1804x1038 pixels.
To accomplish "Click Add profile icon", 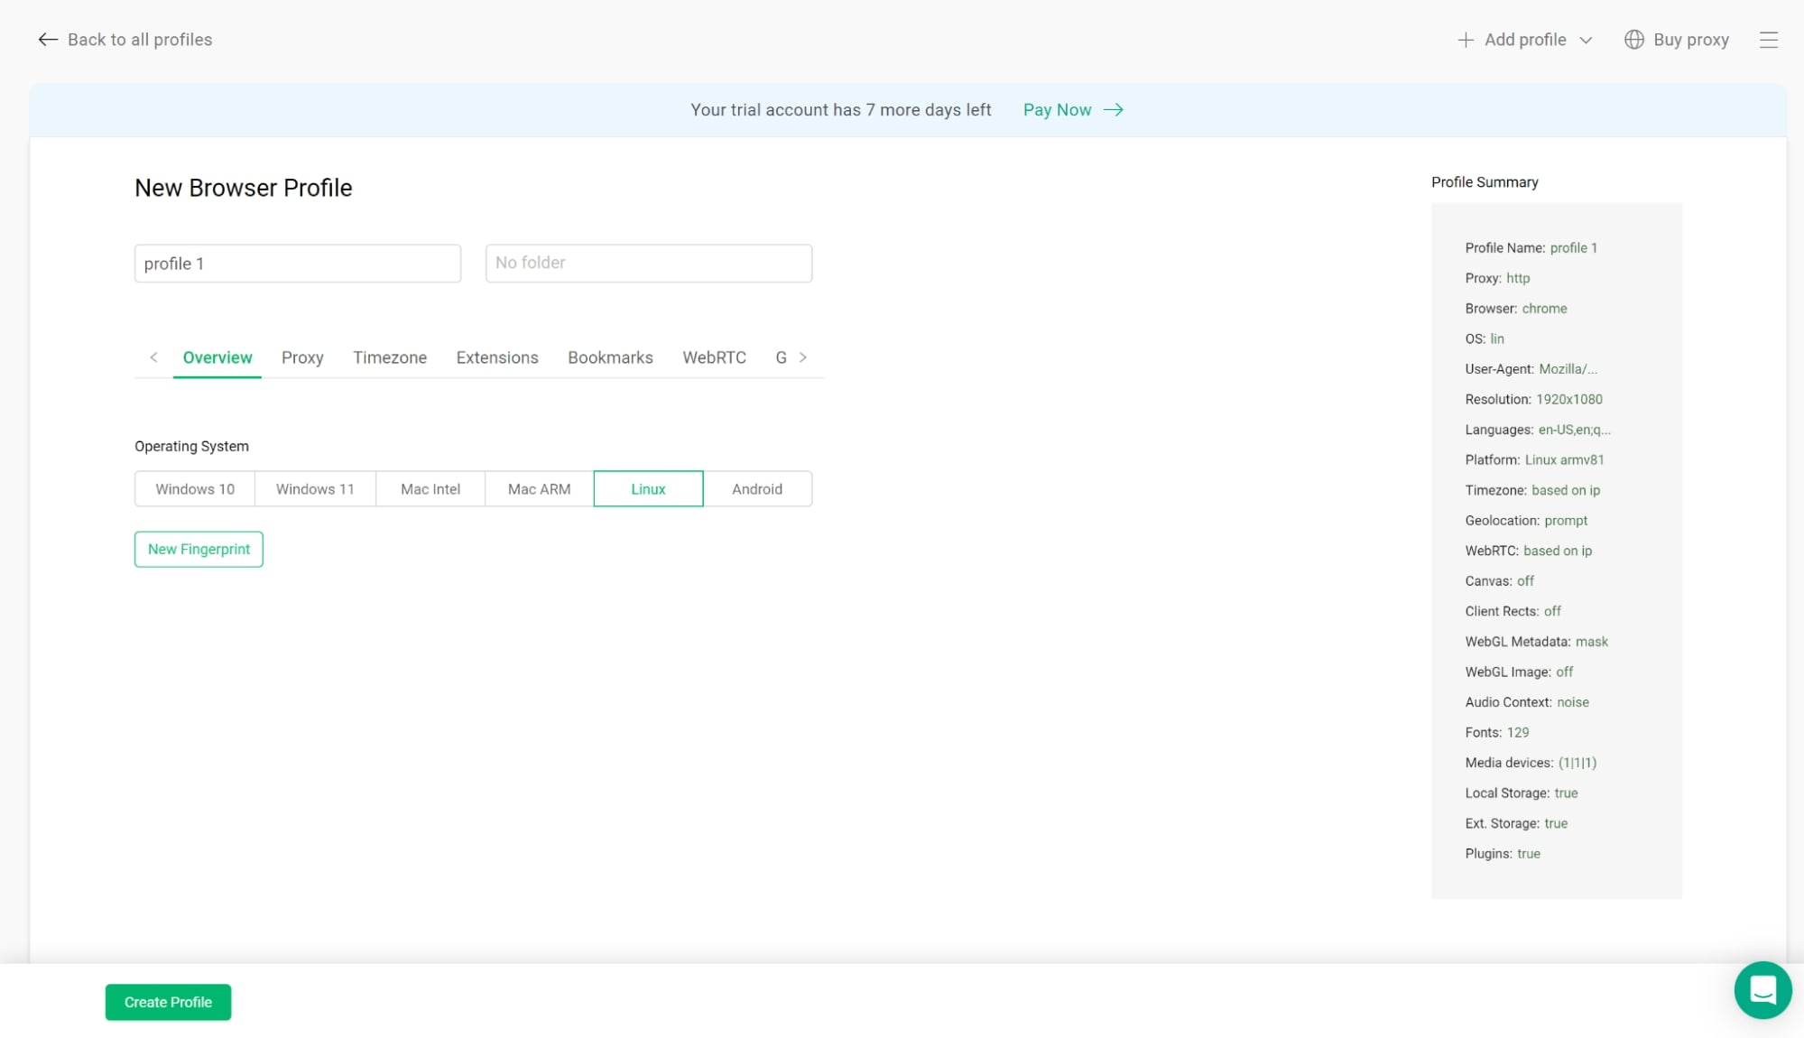I will click(1466, 40).
